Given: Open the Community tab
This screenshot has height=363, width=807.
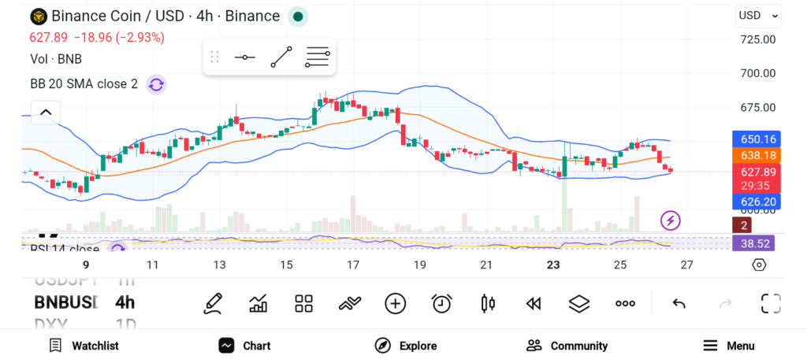Looking at the screenshot, I should click(x=567, y=346).
